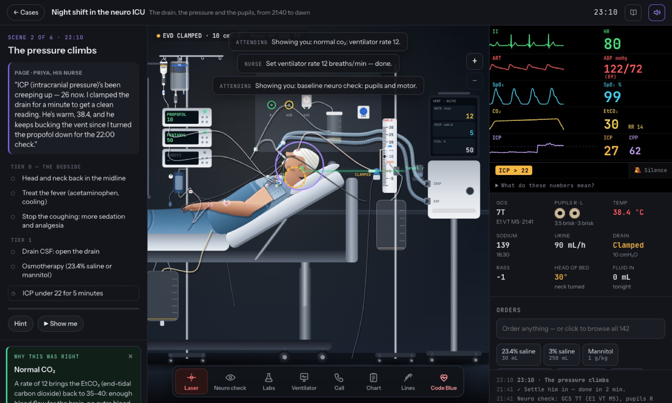The width and height of the screenshot is (672, 403).
Task: Order Mannitol 1 g/kg
Action: (x=600, y=354)
